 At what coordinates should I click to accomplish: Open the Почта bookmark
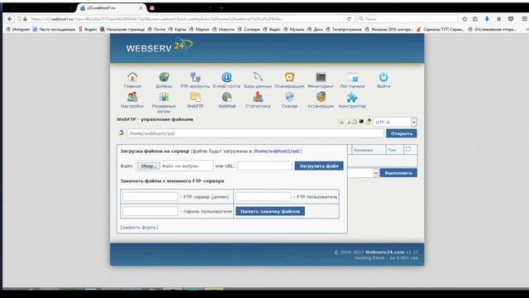tap(156, 30)
